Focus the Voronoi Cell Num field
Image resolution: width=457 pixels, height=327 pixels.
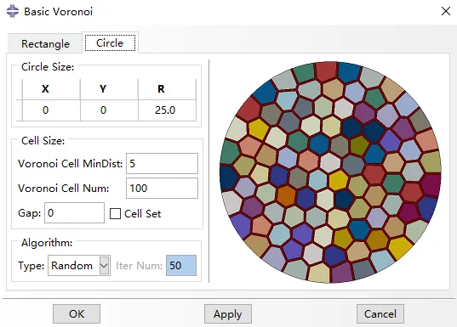162,189
